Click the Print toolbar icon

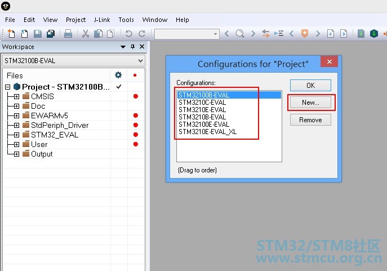coord(68,33)
